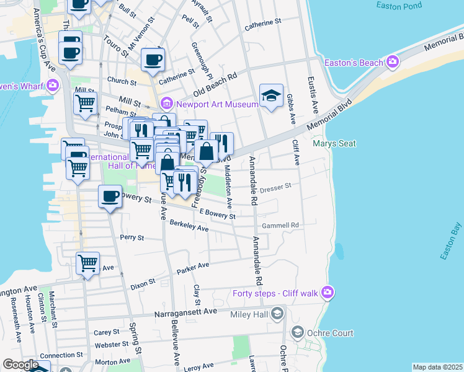Select the Old Beach Rd label

point(215,84)
